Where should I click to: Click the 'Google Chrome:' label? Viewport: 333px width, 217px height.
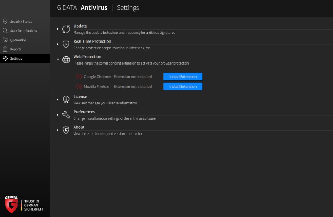(x=97, y=77)
